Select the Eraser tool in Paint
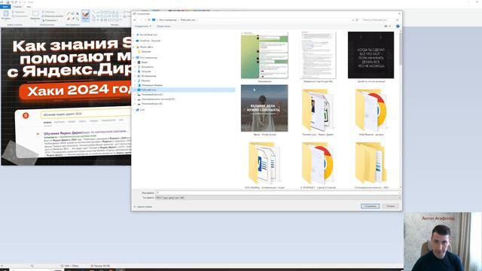Screen dimensions: 482x271 (69, 19)
